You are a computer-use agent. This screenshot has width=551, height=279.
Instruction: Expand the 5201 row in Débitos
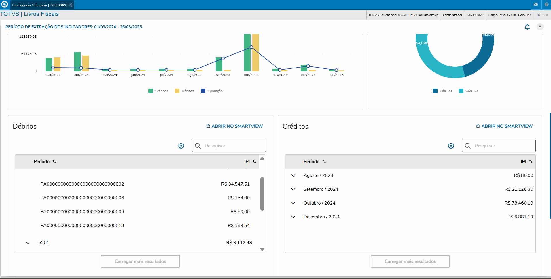(28, 243)
